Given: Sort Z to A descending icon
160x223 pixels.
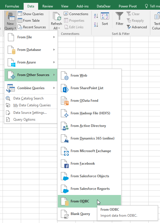Looking at the screenshot, I should pyautogui.click(x=96, y=25).
